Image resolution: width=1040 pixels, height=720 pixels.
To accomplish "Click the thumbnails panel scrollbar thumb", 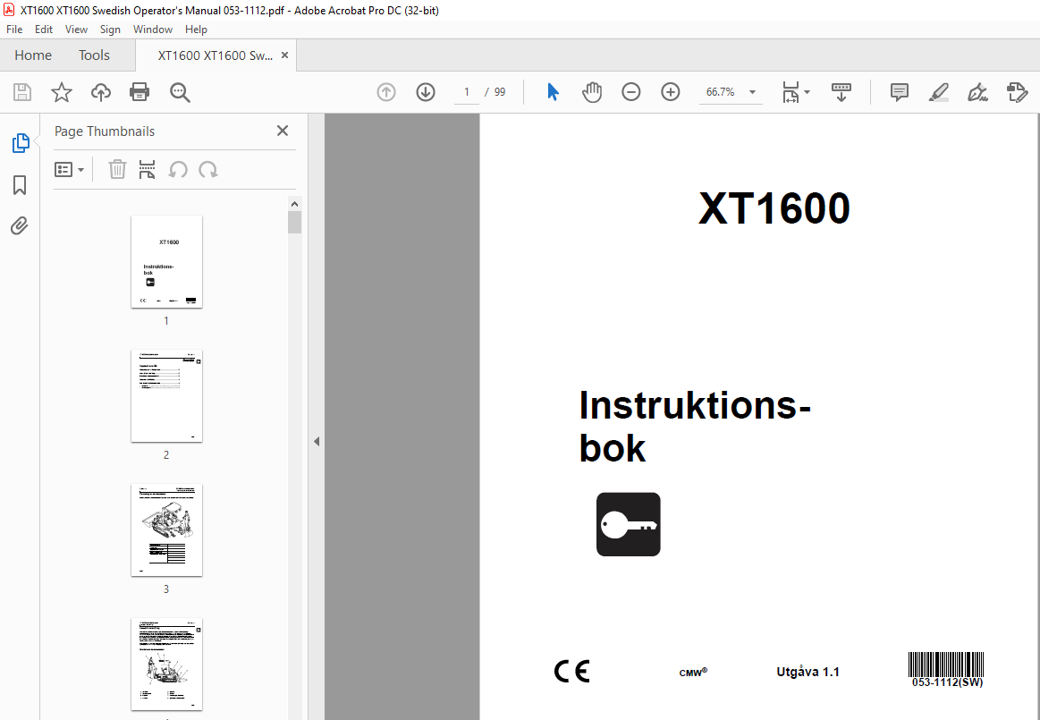I will 295,223.
